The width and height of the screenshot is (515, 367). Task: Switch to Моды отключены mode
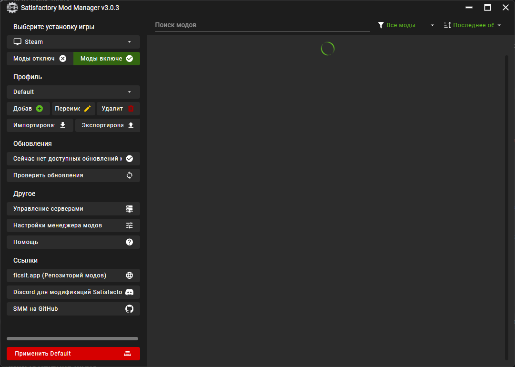pyautogui.click(x=40, y=59)
